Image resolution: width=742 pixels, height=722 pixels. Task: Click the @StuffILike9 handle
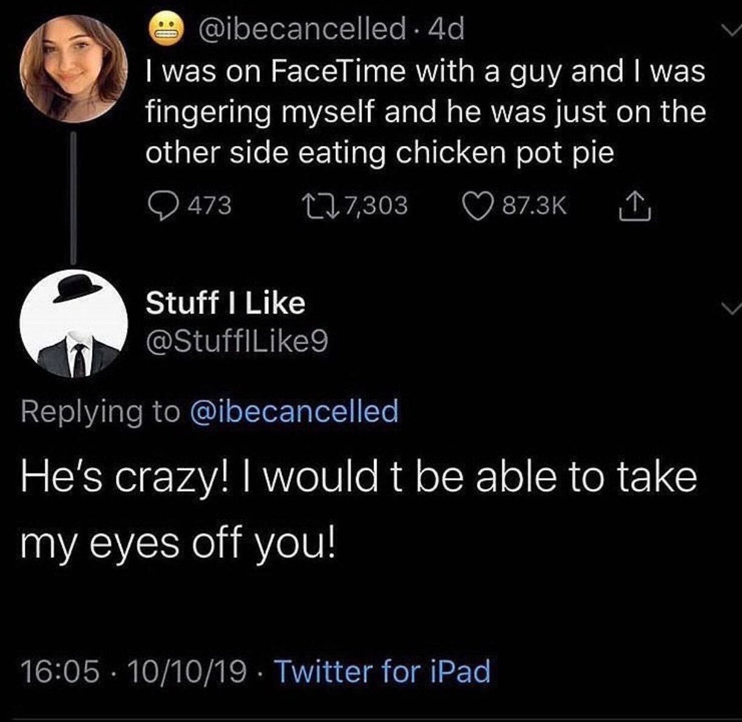(x=236, y=341)
